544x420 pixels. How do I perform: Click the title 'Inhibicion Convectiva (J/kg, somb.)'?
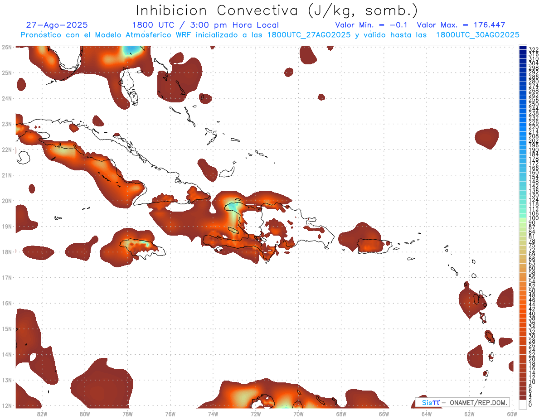point(277,10)
